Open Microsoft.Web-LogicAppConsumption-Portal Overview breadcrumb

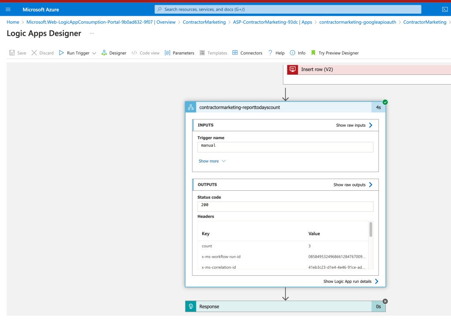click(101, 22)
